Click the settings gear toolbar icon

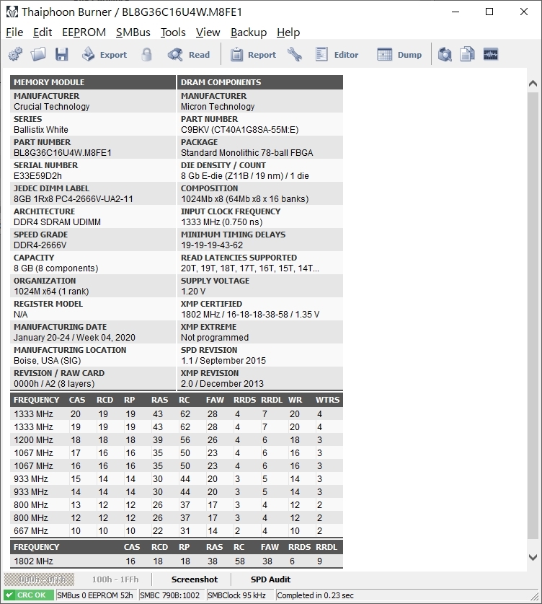pos(15,54)
